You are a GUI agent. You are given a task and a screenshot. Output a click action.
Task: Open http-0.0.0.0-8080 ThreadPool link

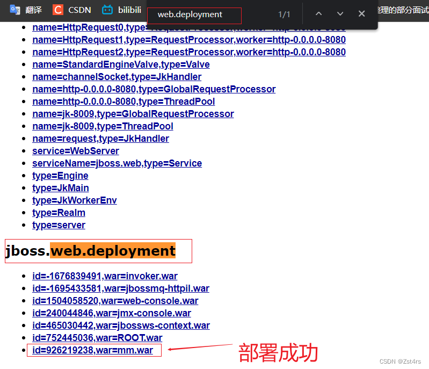(x=123, y=102)
